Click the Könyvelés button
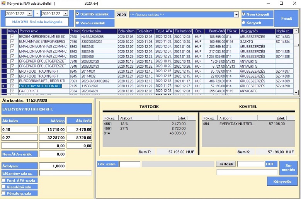The width and height of the screenshot is (301, 199). (x=282, y=181)
